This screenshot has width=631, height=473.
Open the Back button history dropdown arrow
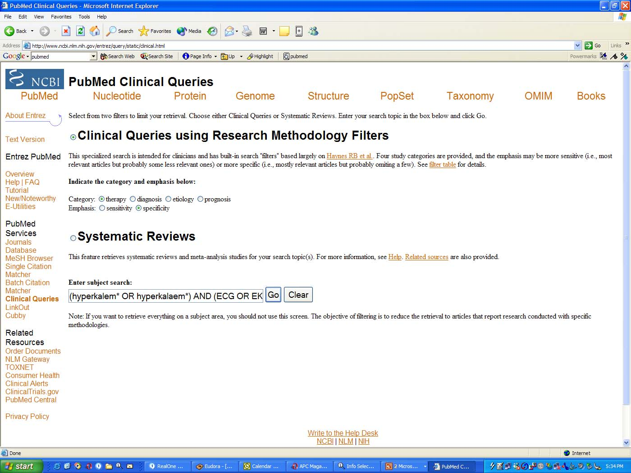[32, 31]
